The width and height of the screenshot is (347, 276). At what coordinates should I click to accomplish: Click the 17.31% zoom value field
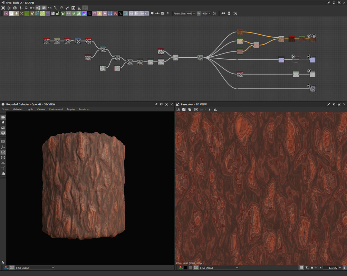pos(332,268)
